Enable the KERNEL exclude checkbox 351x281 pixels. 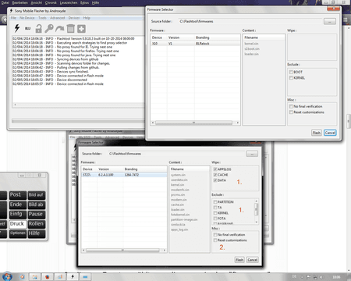point(291,78)
